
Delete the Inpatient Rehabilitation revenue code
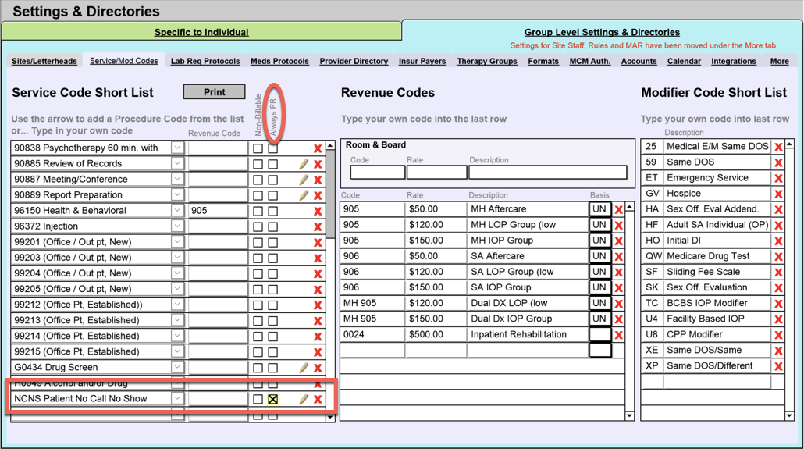tap(618, 334)
